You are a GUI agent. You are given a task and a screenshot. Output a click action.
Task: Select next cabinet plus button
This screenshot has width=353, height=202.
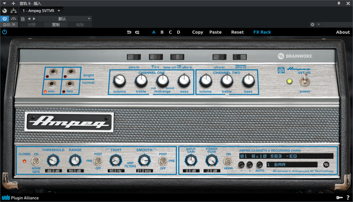coord(250,165)
